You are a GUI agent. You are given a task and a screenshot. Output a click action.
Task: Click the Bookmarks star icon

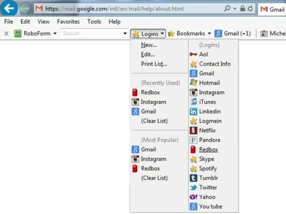pyautogui.click(x=171, y=34)
